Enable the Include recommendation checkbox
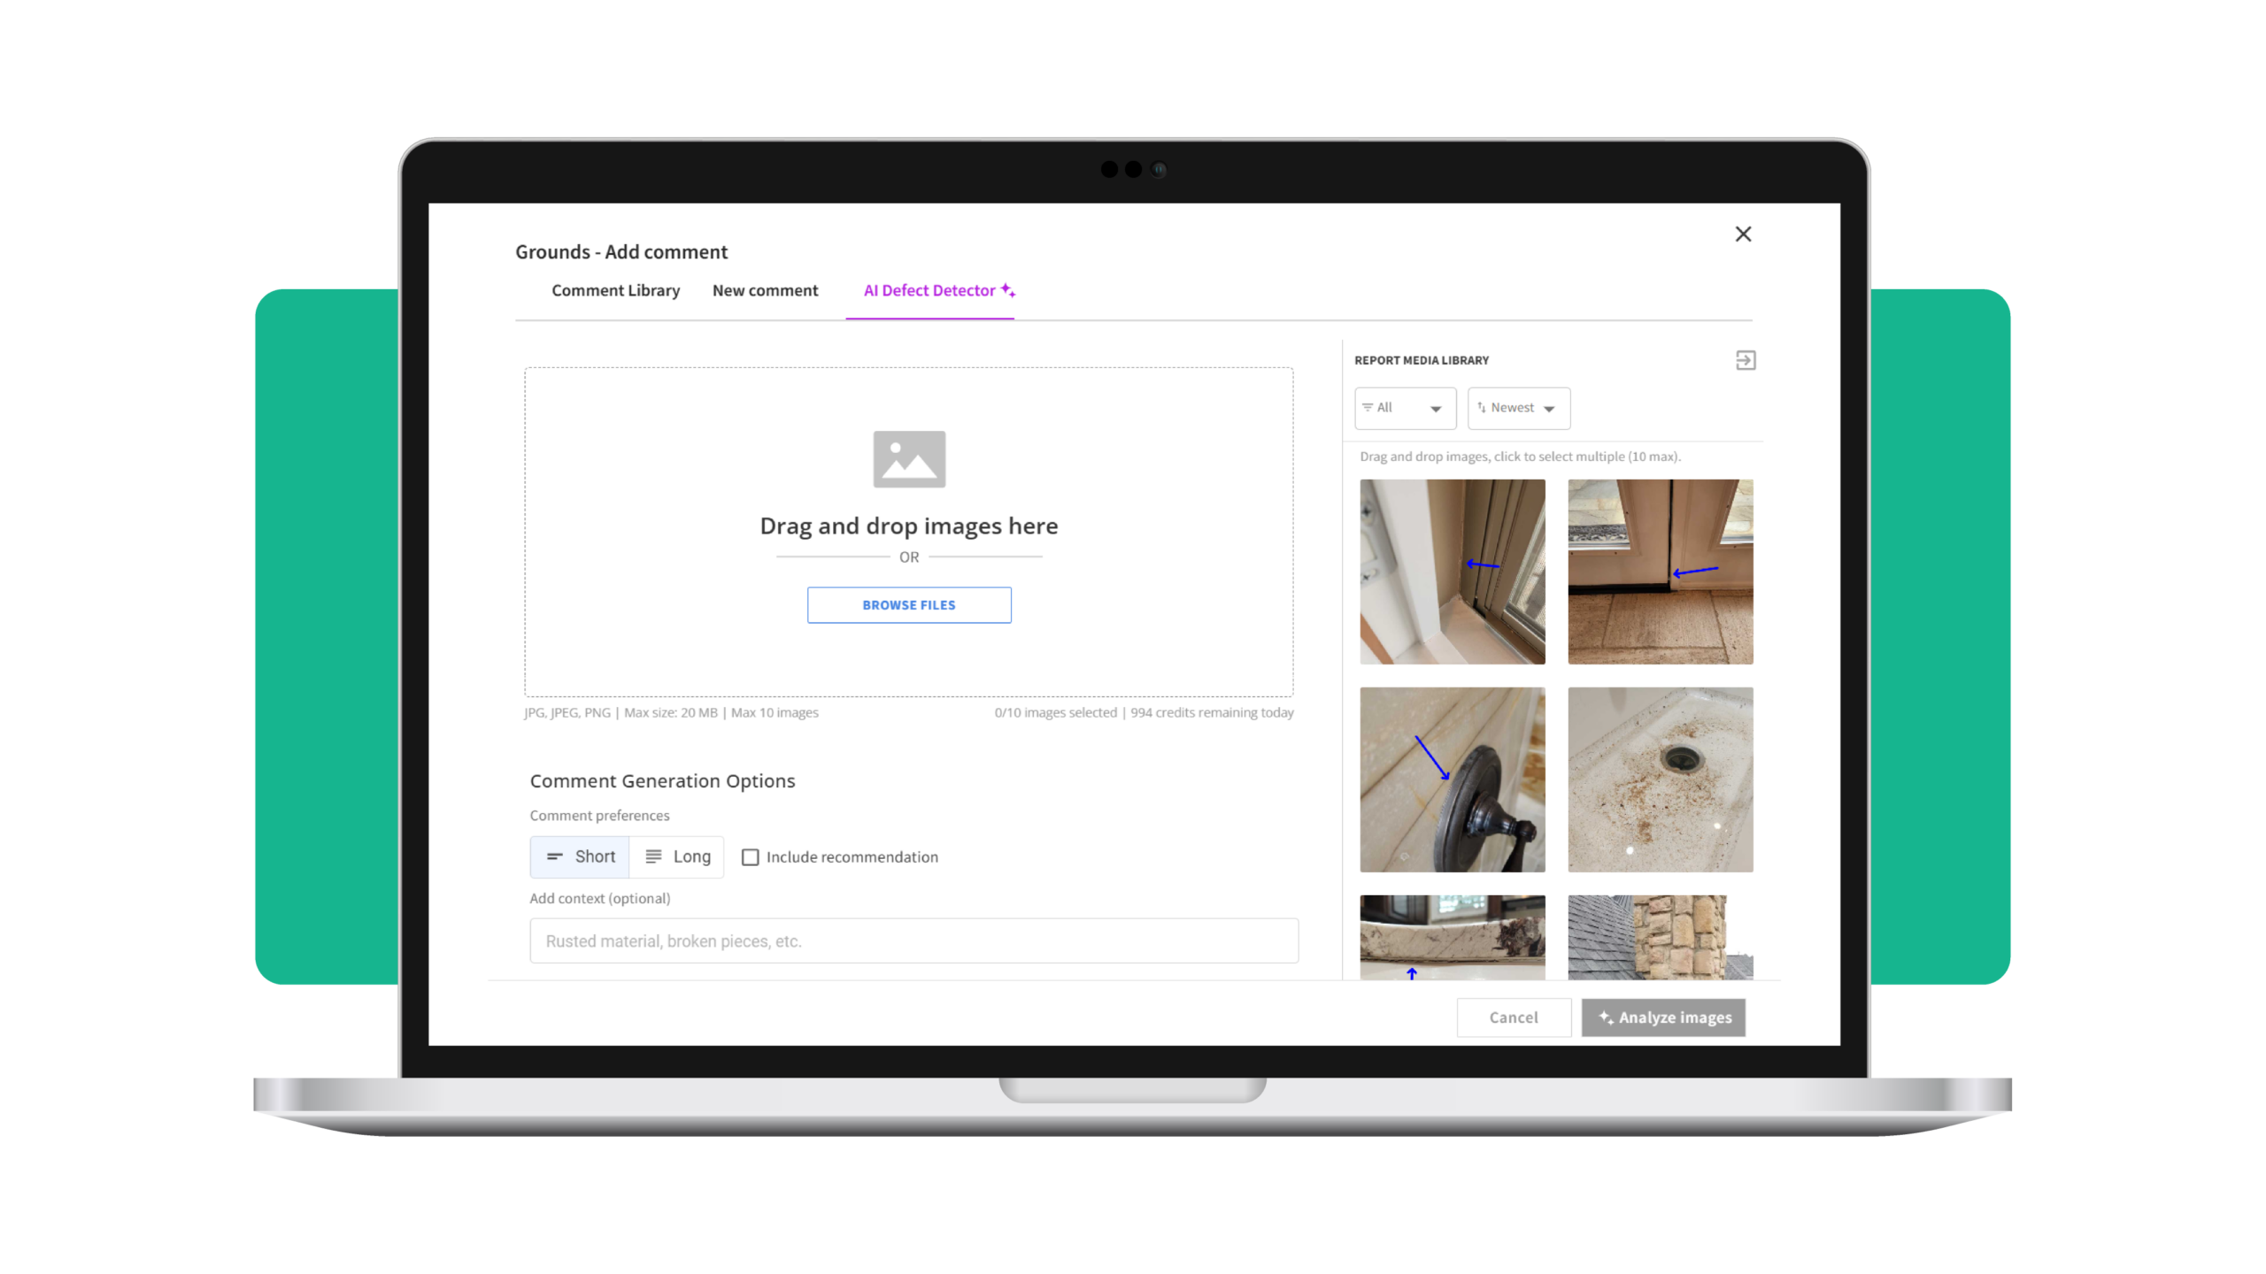The width and height of the screenshot is (2266, 1274). (x=751, y=857)
